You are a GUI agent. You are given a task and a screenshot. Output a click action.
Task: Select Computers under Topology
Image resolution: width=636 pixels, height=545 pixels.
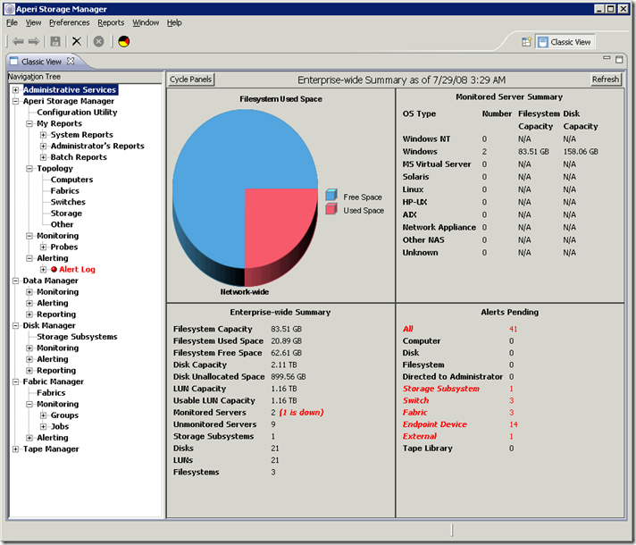pos(71,180)
